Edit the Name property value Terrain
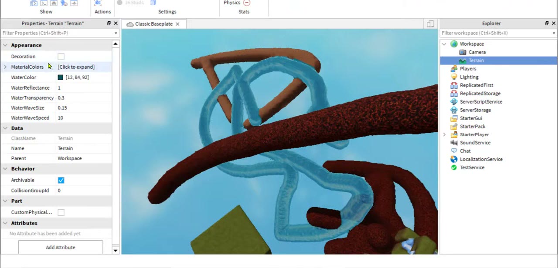This screenshot has width=558, height=268. 65,148
